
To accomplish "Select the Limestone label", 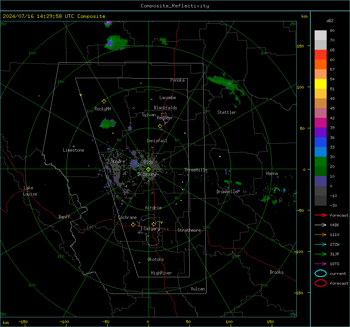I will 73,150.
